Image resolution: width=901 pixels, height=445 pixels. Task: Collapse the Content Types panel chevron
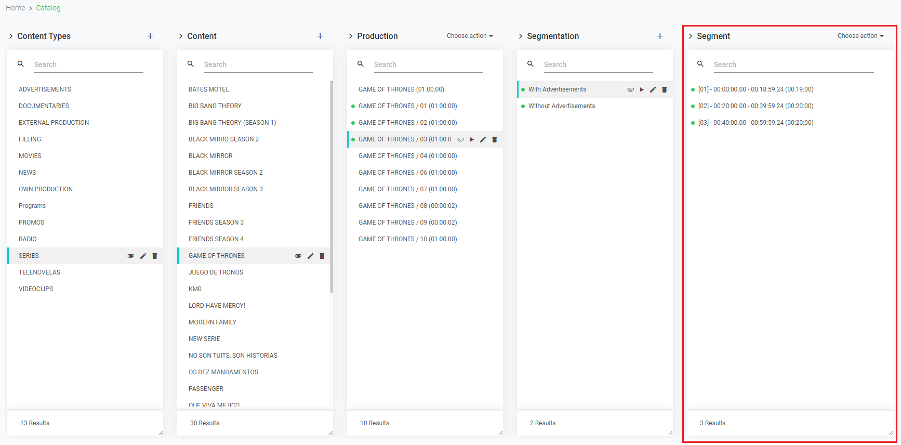[11, 36]
